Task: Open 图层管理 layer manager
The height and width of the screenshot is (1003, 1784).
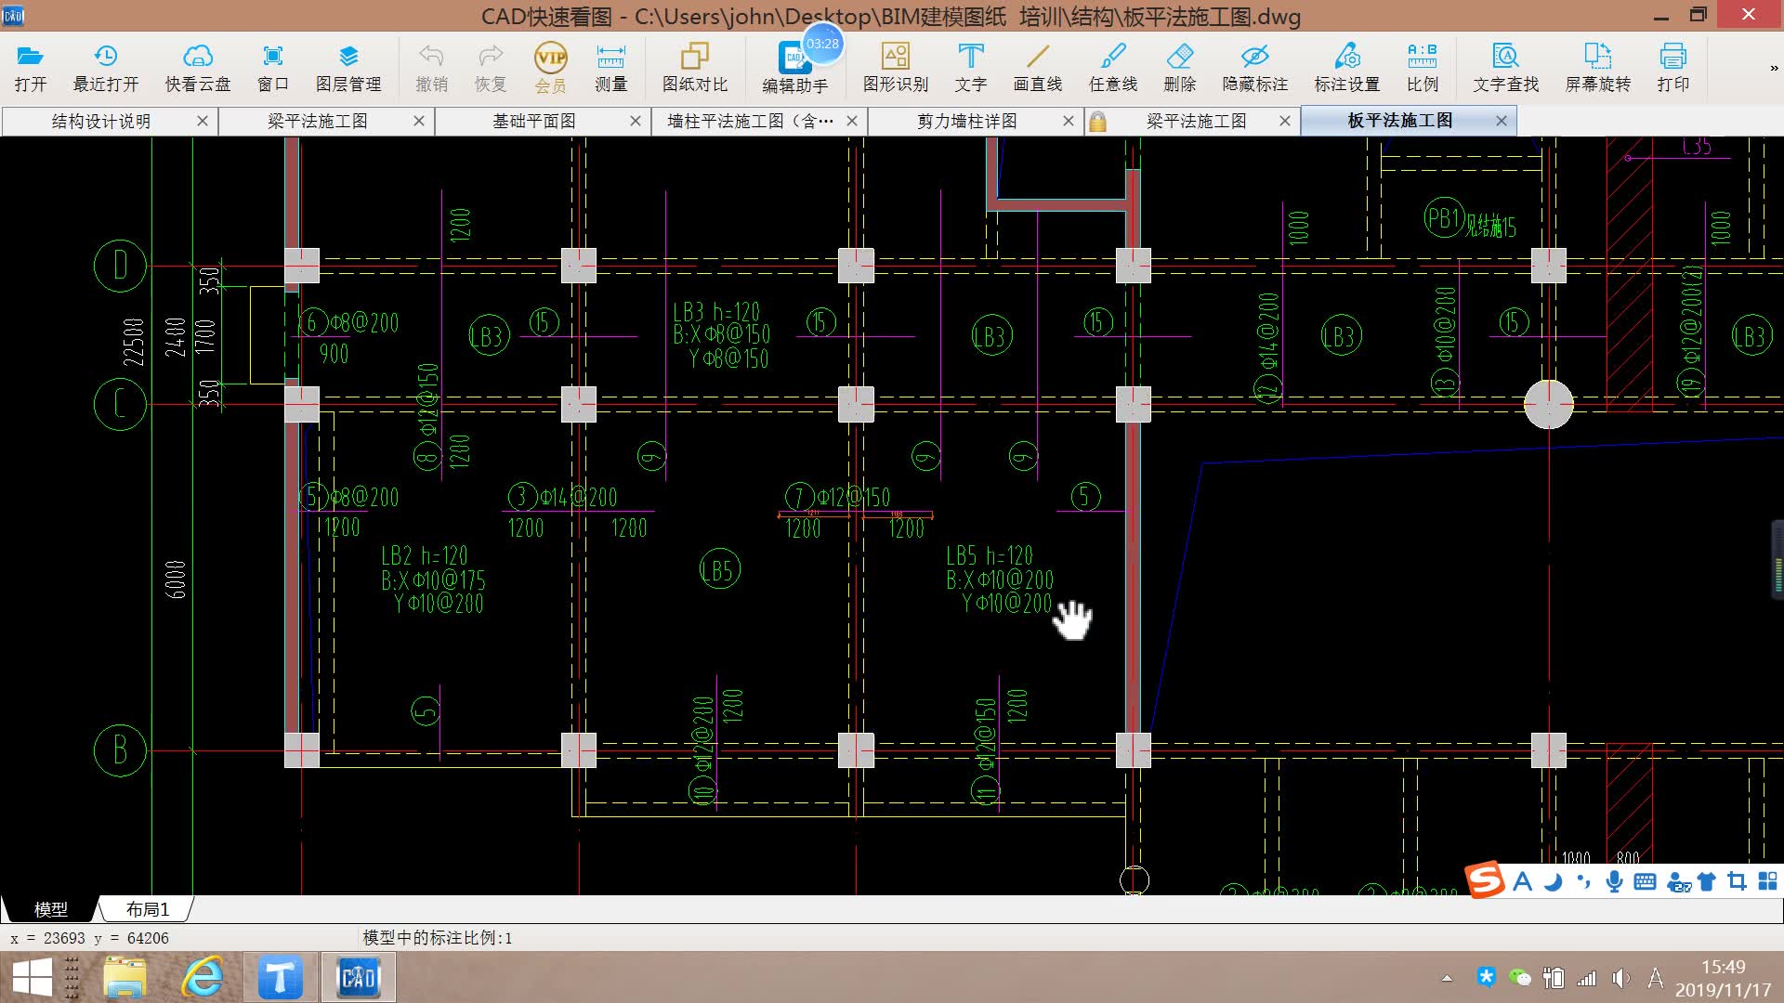Action: 348,67
